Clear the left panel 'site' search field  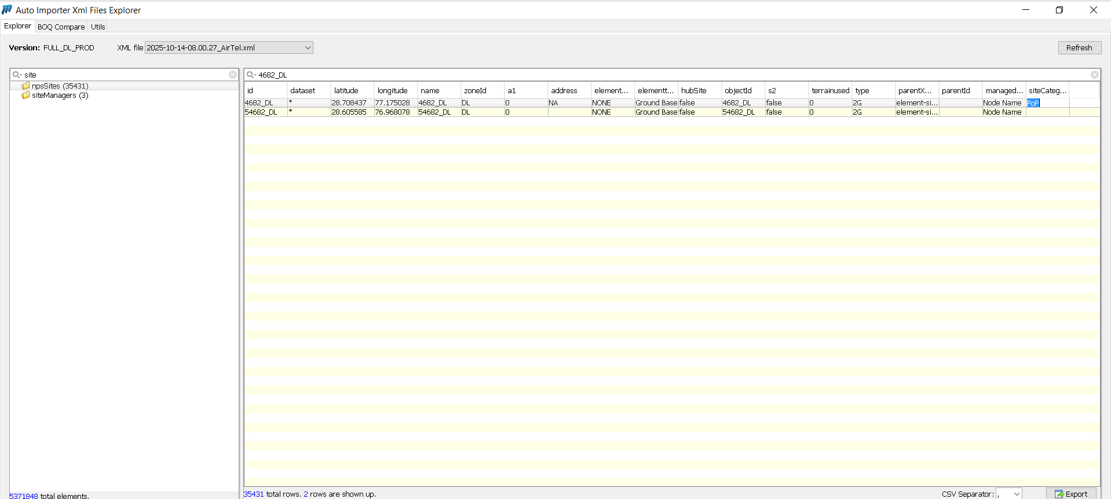(233, 75)
